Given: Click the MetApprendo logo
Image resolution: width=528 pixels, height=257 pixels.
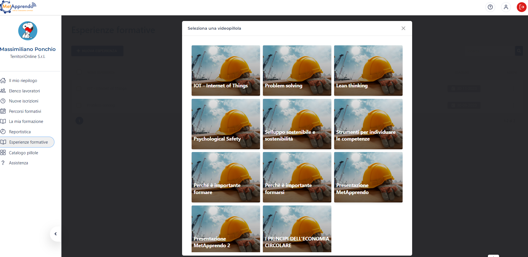Looking at the screenshot, I should 19,7.
